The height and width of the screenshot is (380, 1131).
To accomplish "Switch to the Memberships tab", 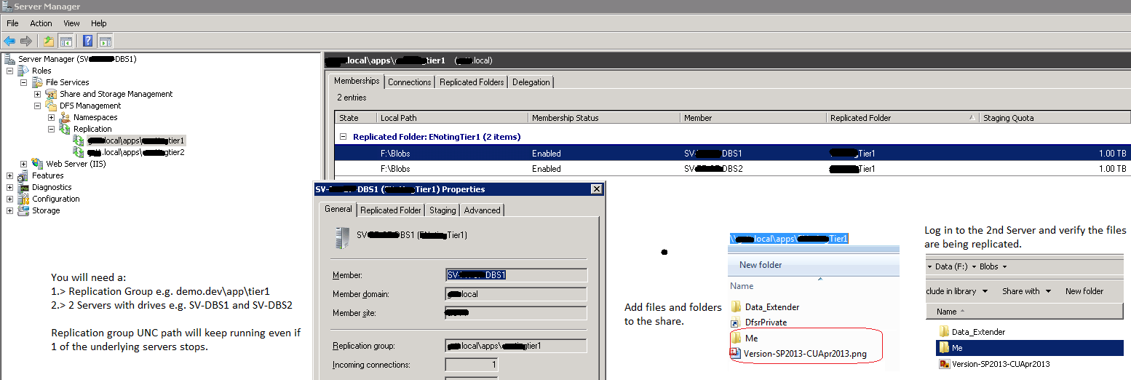I will [357, 81].
